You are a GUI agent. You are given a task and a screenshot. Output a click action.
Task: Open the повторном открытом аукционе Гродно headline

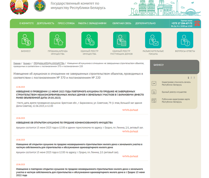click(80, 172)
